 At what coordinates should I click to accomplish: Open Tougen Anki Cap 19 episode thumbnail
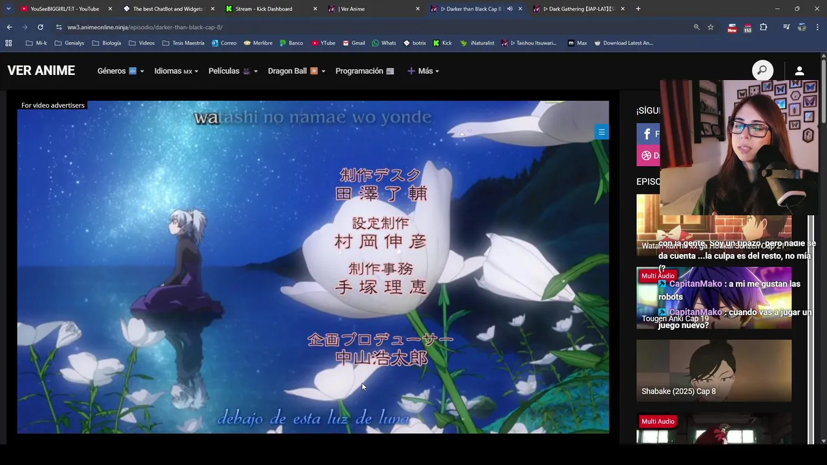714,298
